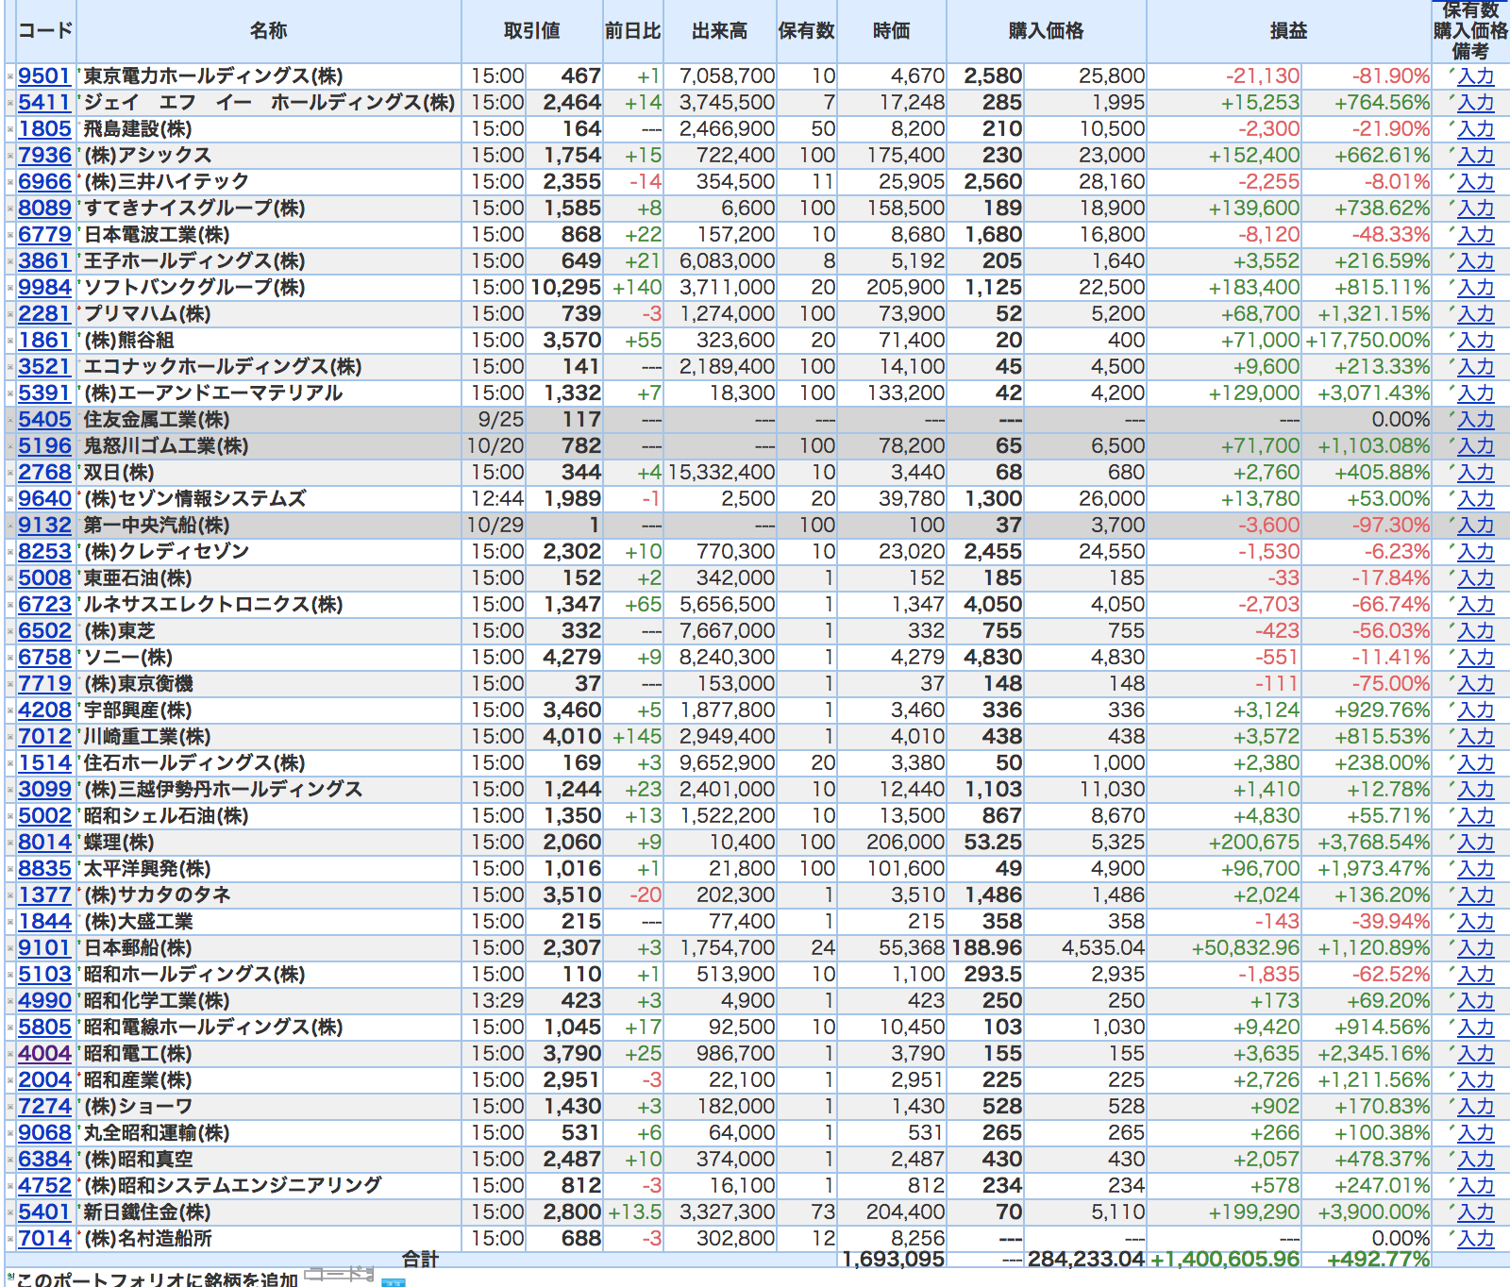
Task: Click the volume value 15,332,400
Action: (x=722, y=473)
